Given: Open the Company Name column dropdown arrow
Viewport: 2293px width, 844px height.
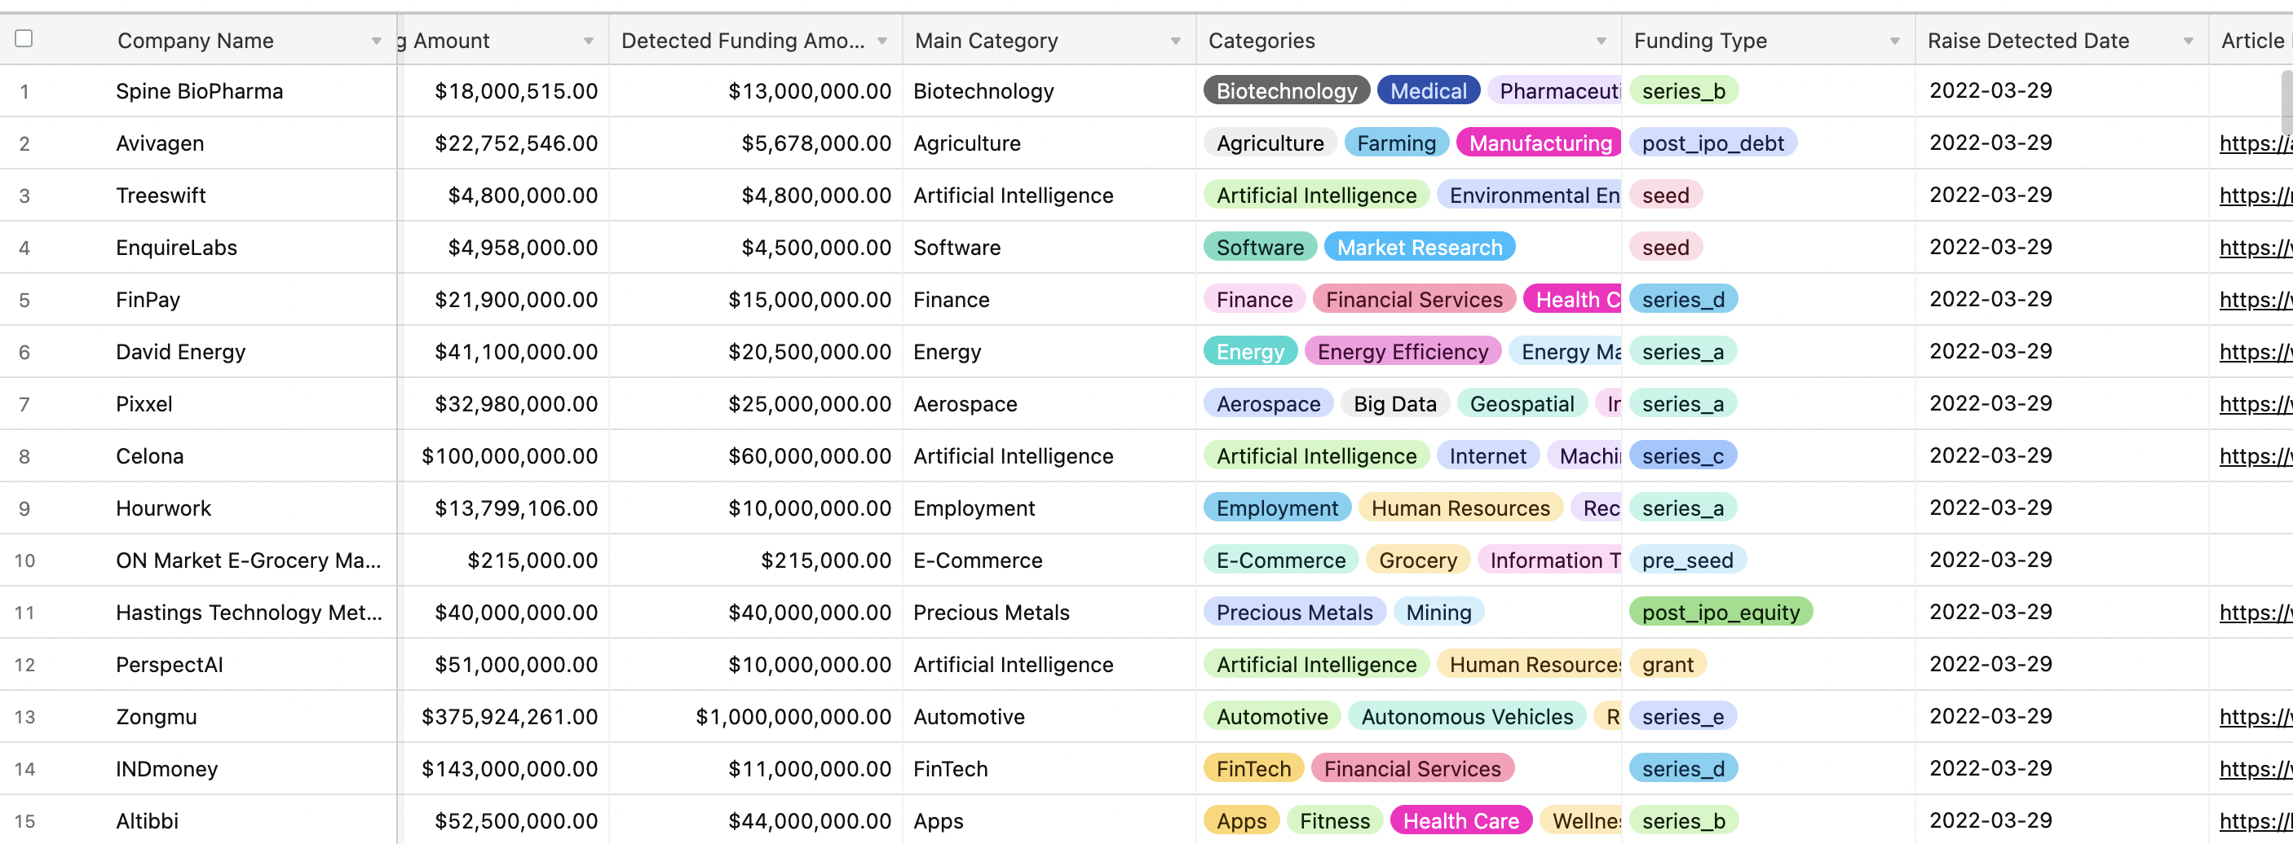Looking at the screenshot, I should (x=377, y=41).
